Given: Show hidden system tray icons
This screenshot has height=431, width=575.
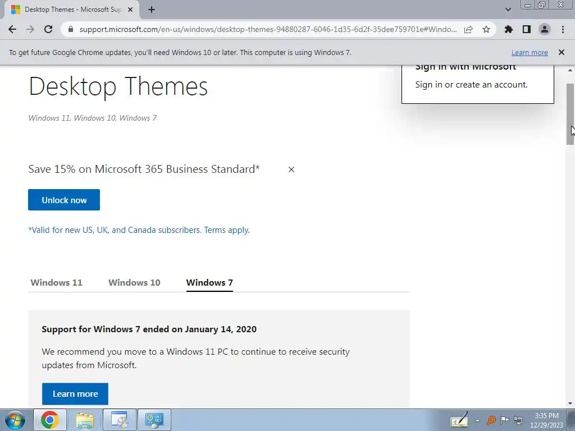Looking at the screenshot, I should (x=477, y=420).
